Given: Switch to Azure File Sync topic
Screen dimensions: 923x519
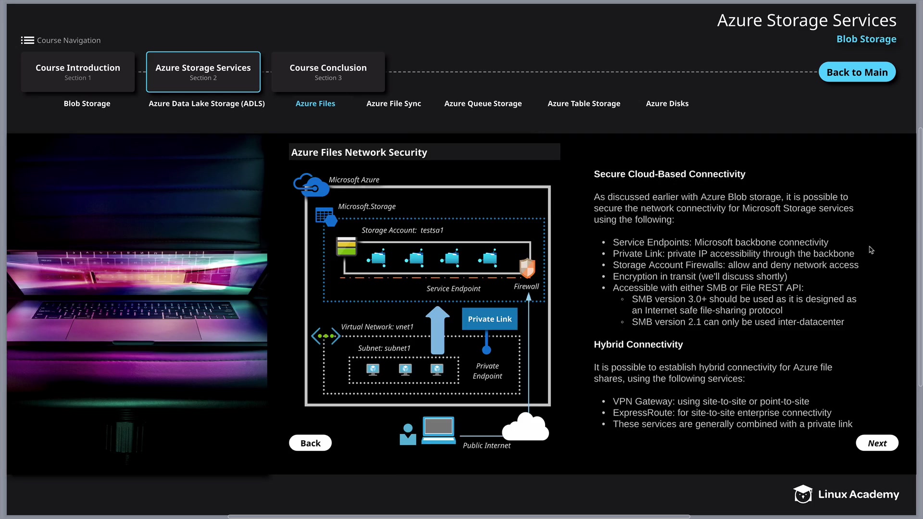Looking at the screenshot, I should 393,104.
